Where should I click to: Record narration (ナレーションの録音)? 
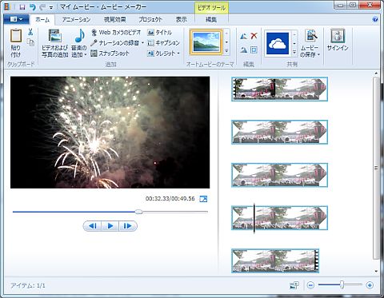click(115, 43)
